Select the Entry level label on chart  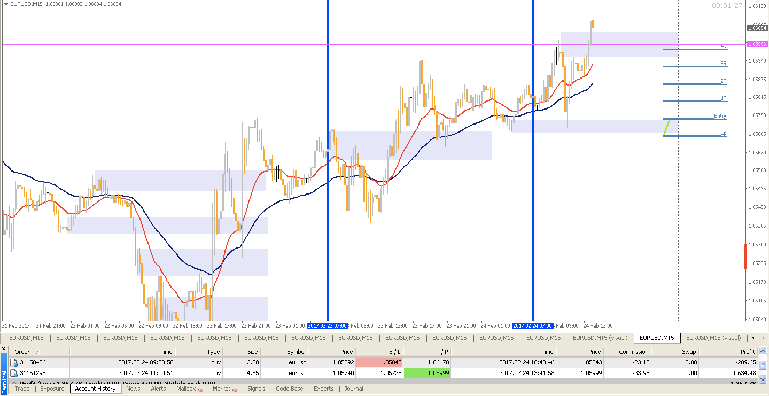(x=720, y=116)
